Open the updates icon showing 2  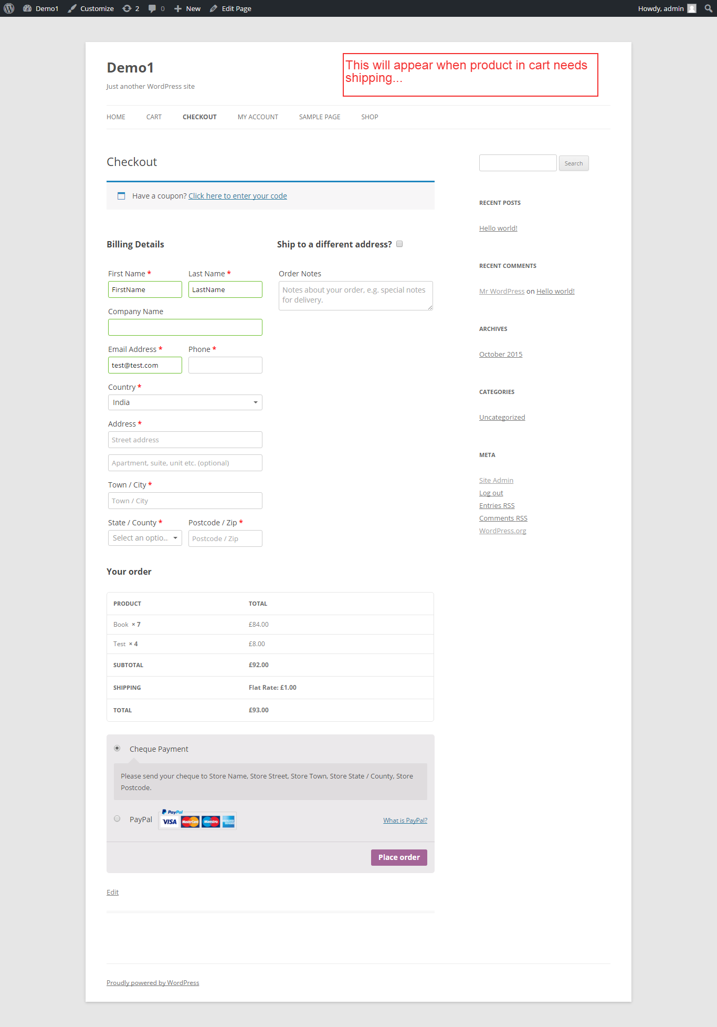tap(127, 8)
